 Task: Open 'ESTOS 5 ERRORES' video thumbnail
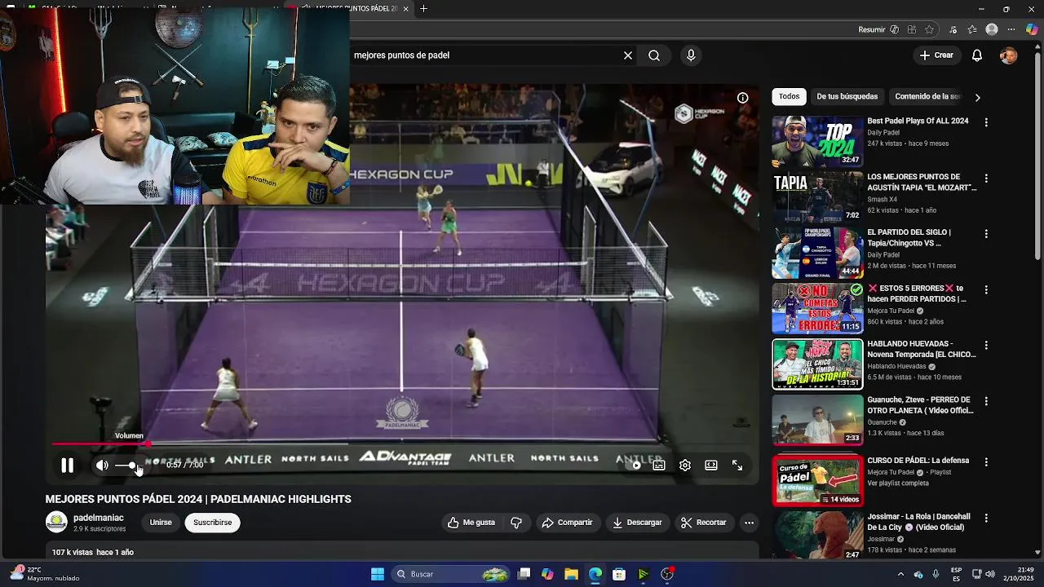[x=817, y=308]
